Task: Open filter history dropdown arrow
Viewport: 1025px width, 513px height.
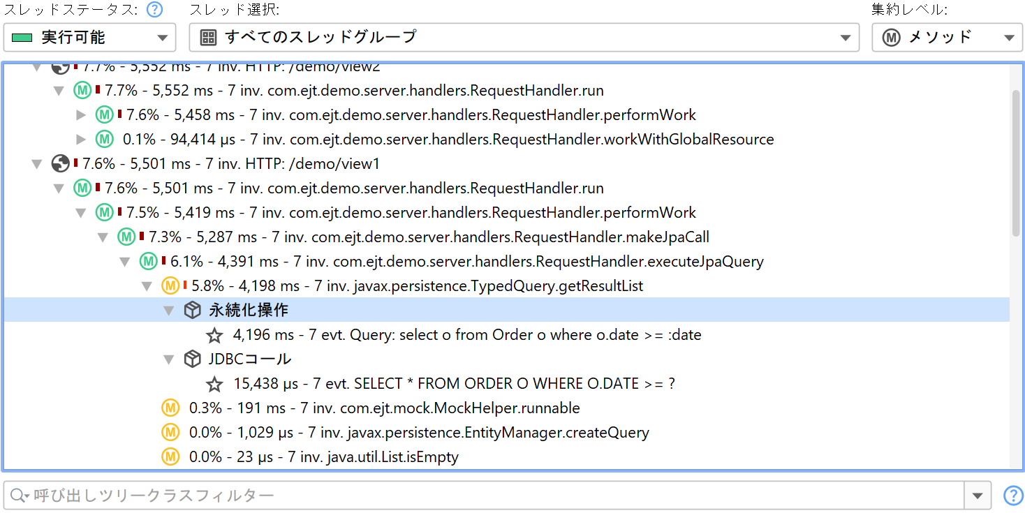Action: [977, 496]
